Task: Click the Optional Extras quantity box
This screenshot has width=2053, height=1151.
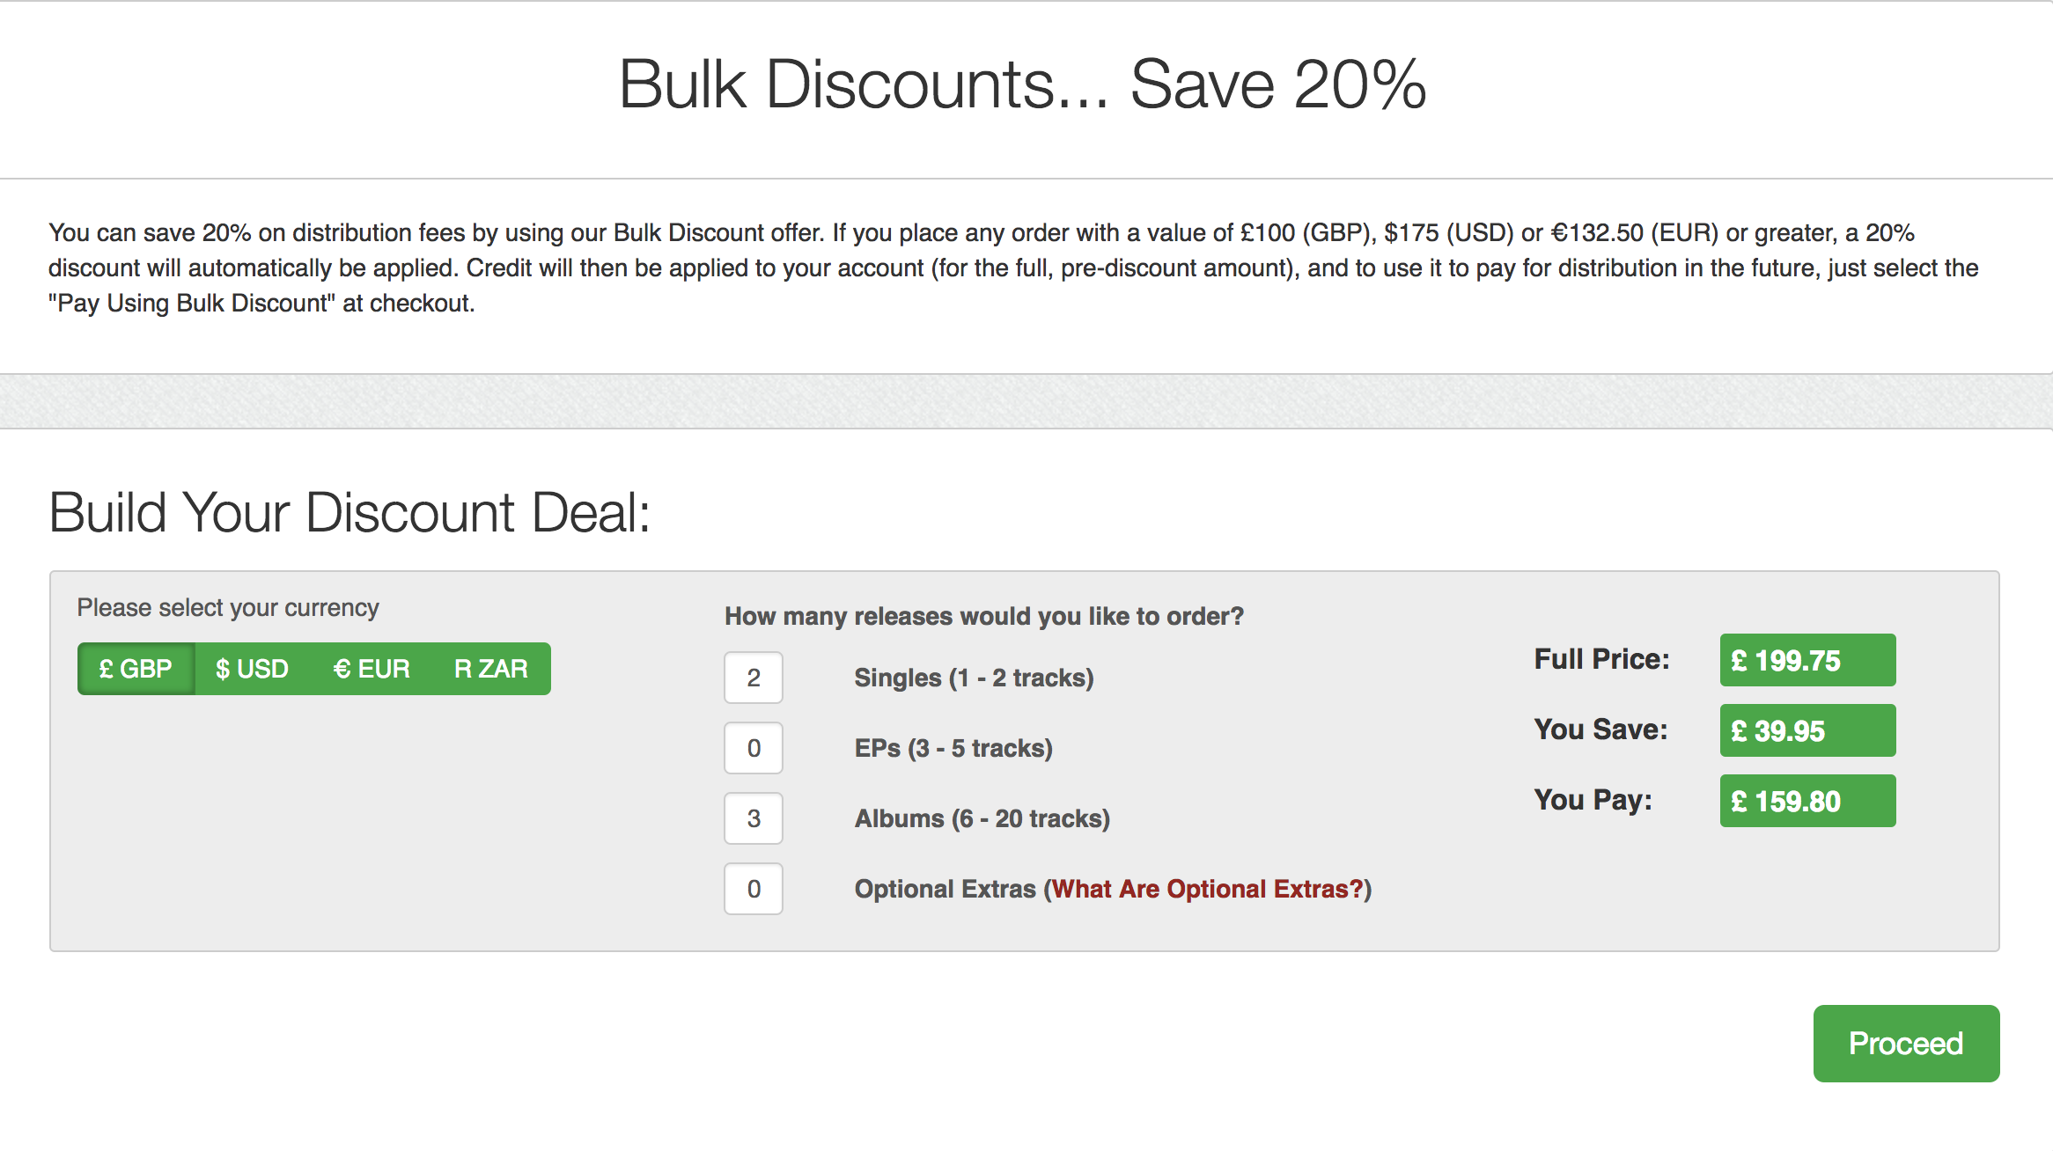Action: coord(754,889)
